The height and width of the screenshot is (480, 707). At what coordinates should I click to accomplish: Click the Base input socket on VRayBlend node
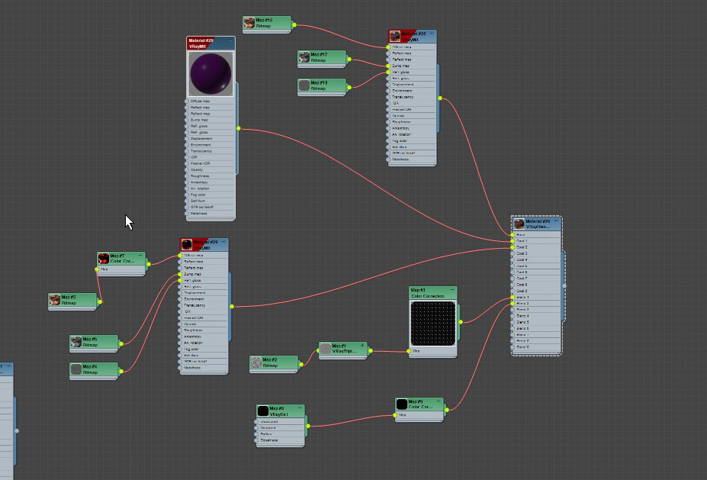[x=513, y=234]
